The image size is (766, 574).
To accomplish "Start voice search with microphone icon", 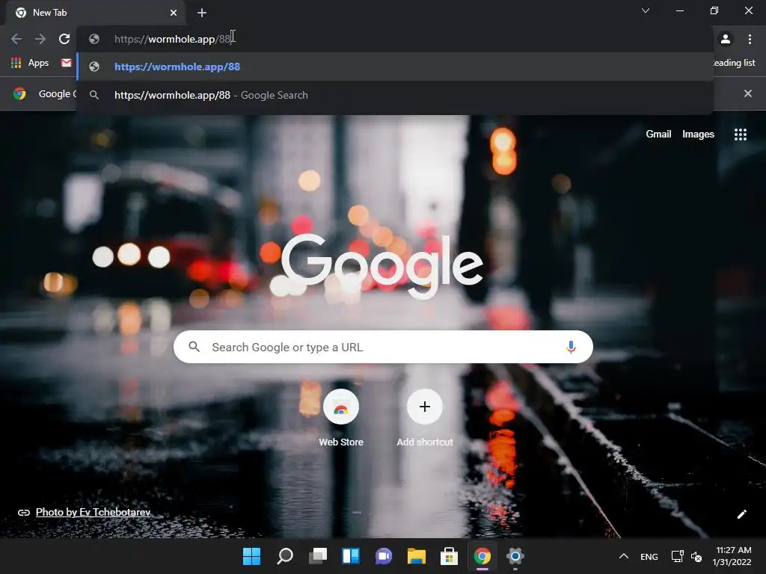I will click(571, 347).
